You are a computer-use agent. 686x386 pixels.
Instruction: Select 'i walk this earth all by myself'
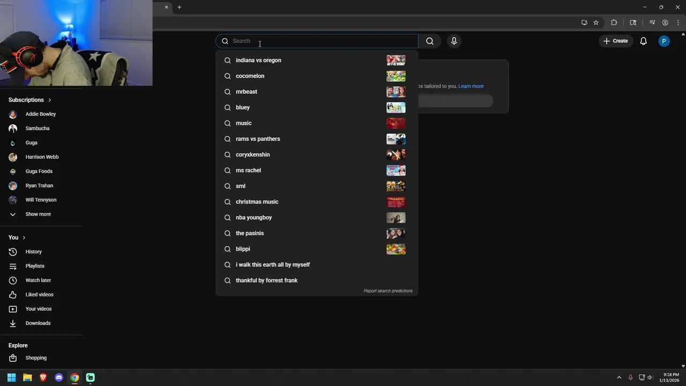point(317,265)
